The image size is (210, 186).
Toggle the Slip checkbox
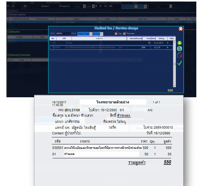tap(116, 33)
